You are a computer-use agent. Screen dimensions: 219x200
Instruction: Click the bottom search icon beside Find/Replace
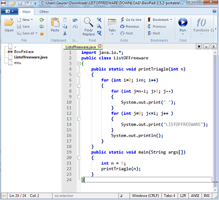click(99, 33)
